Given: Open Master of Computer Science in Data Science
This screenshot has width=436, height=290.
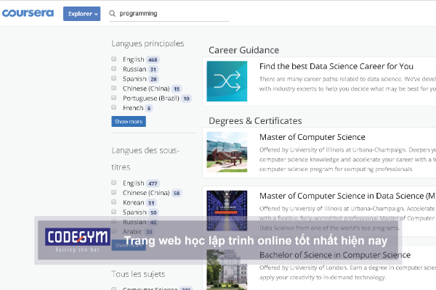Looking at the screenshot, I should 347,196.
